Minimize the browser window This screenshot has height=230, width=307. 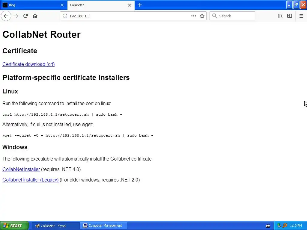[289, 5]
